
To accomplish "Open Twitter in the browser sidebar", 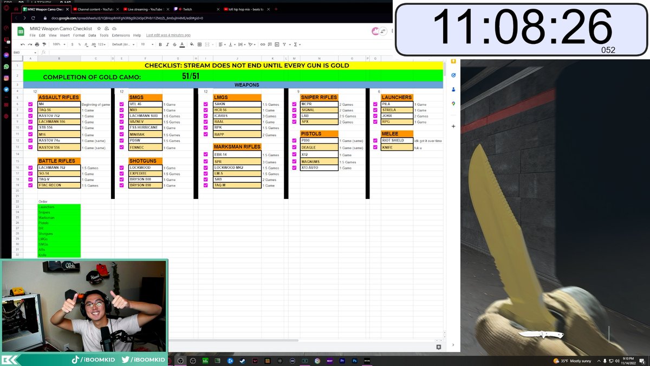I will pyautogui.click(x=6, y=89).
